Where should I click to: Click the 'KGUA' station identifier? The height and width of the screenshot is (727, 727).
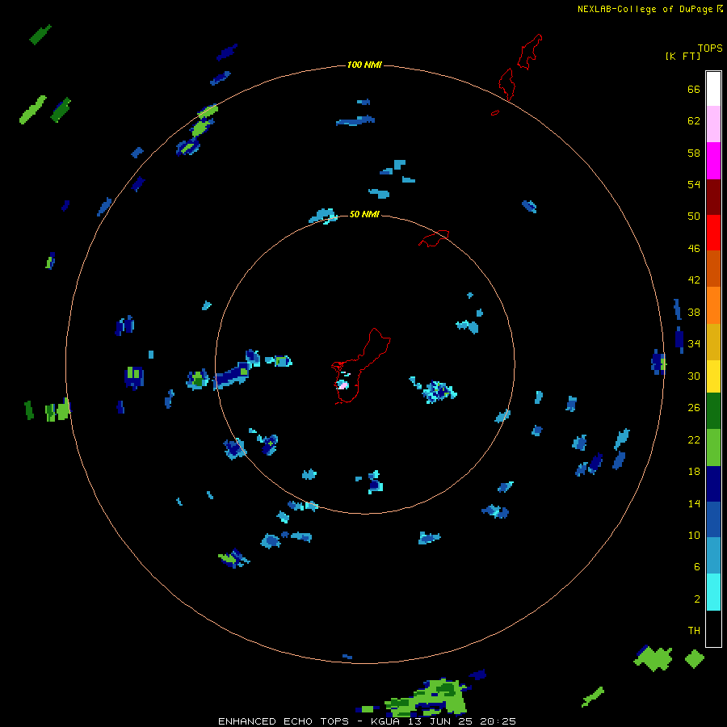coord(385,721)
